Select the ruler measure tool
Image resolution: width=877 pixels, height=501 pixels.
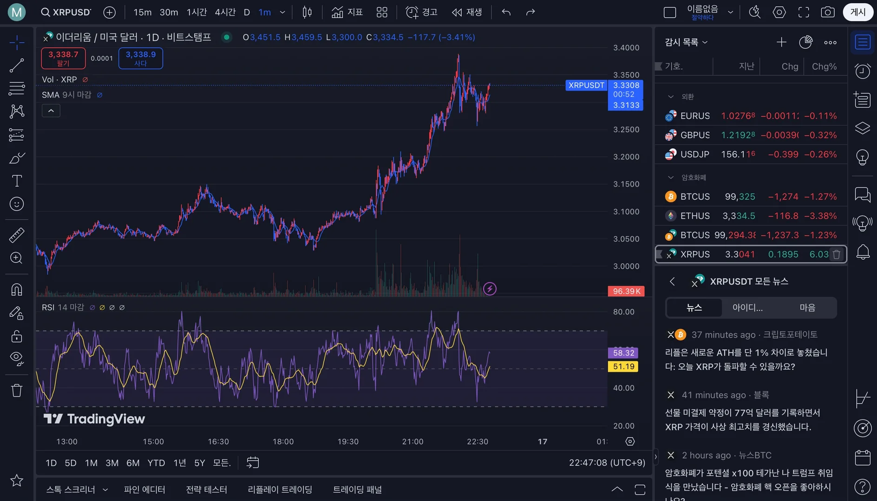(17, 235)
